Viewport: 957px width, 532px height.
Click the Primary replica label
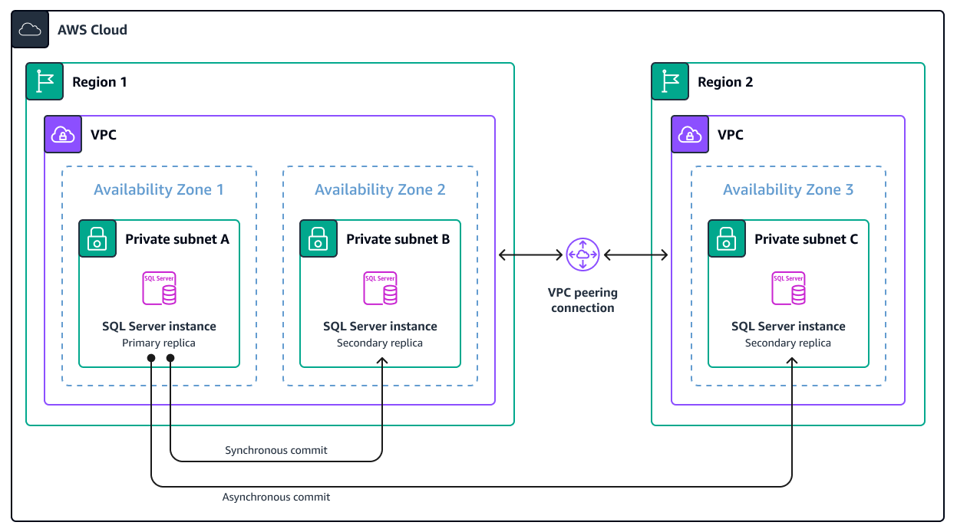(x=159, y=343)
